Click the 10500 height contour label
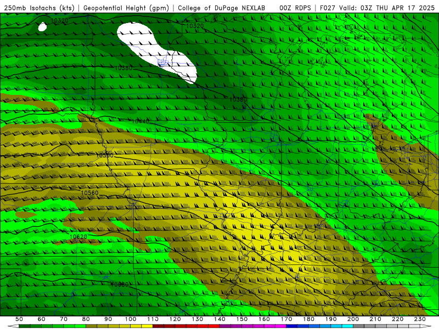The width and height of the screenshot is (439, 329). 104,155
